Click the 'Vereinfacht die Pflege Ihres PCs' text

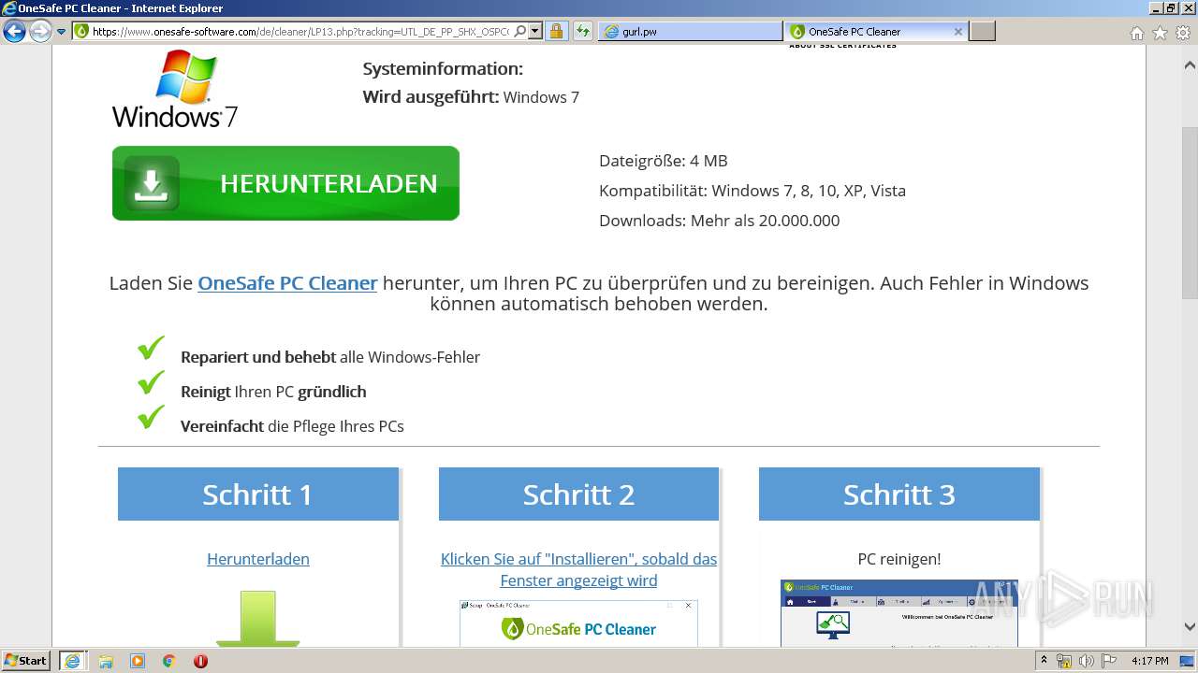[292, 426]
